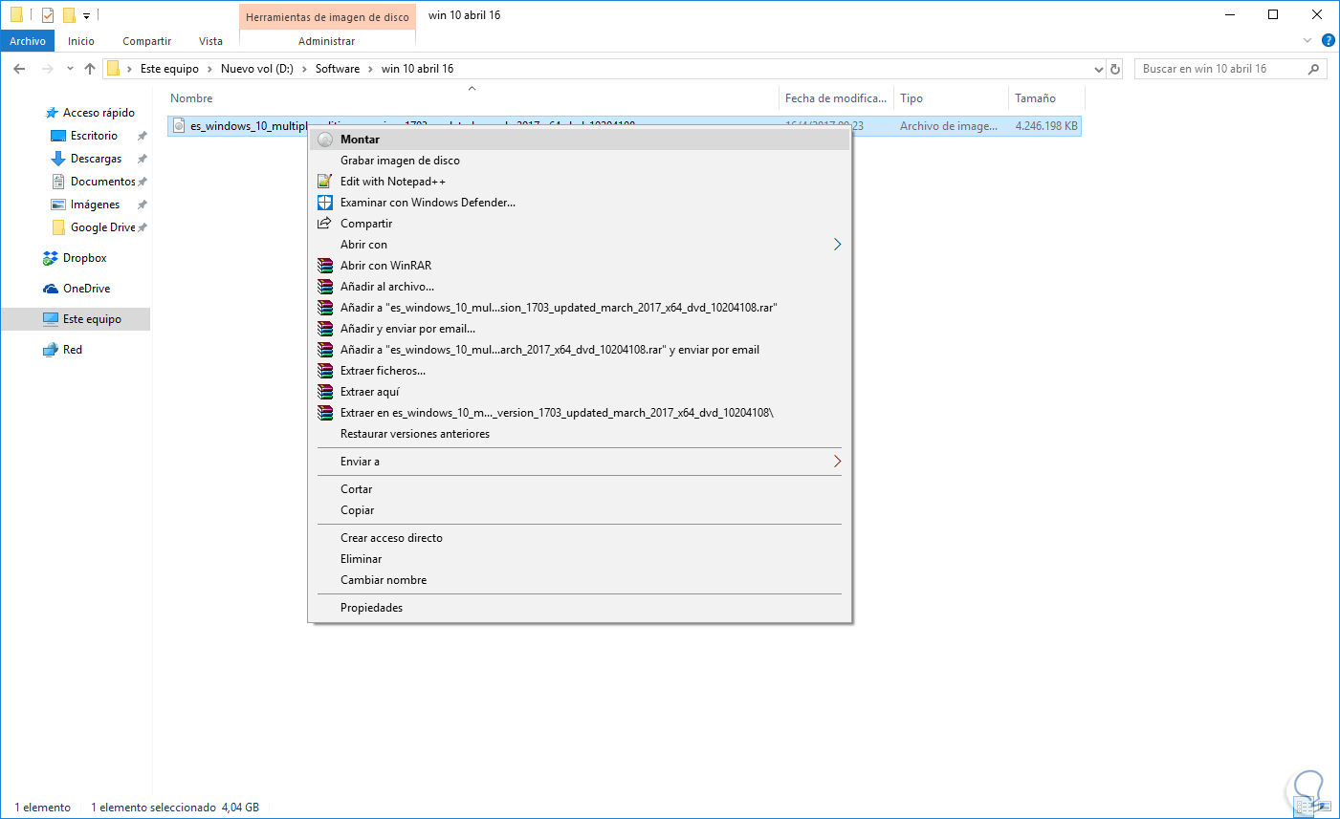Screen dimensions: 1340x819
Task: Click the file size 4.246.198 KB
Action: pos(1046,126)
